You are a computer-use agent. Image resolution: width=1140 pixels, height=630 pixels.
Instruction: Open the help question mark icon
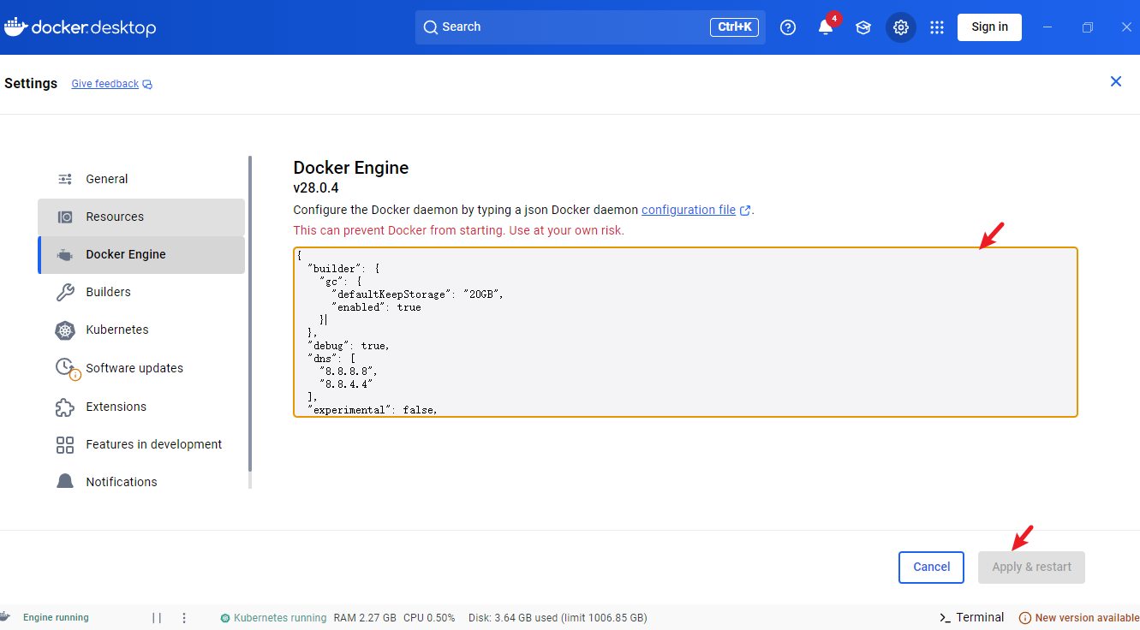788,27
